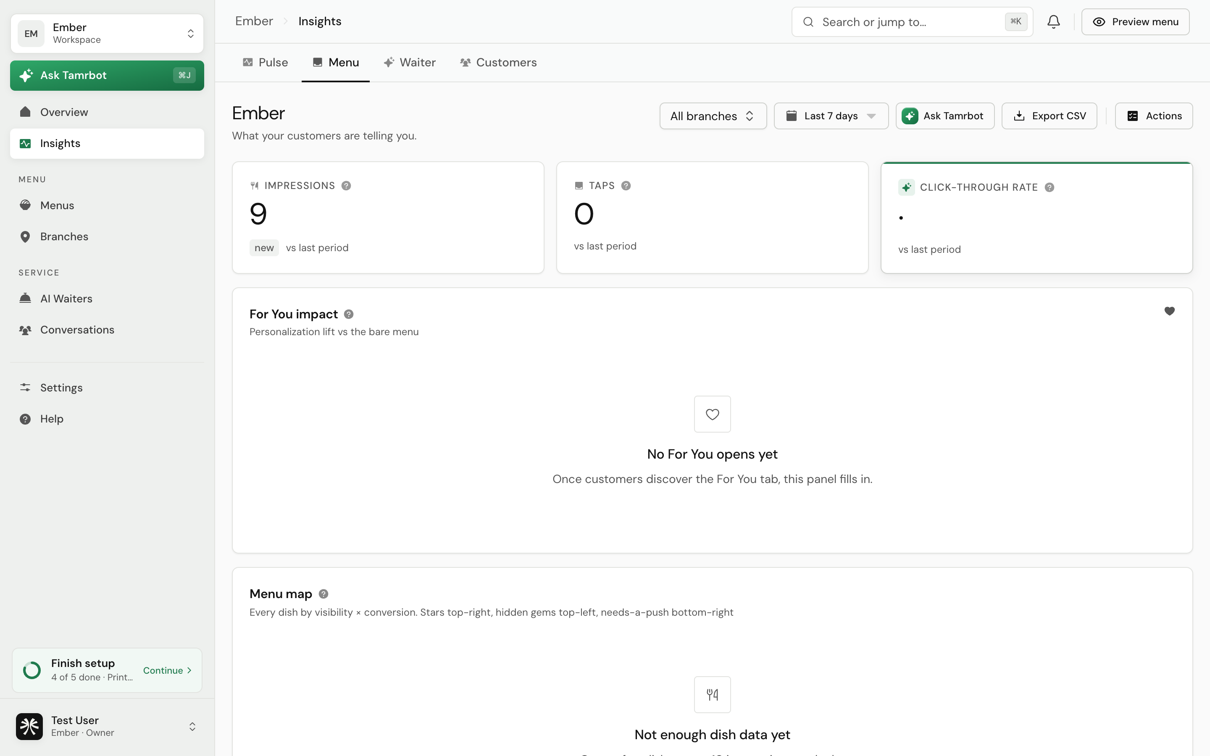The image size is (1210, 756).
Task: Open AI Waiters in the sidebar
Action: 107,299
